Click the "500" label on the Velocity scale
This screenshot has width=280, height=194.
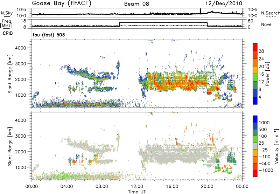click(263, 129)
